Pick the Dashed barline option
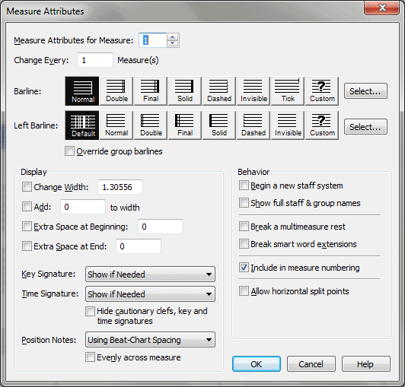405x387 pixels. (x=219, y=91)
